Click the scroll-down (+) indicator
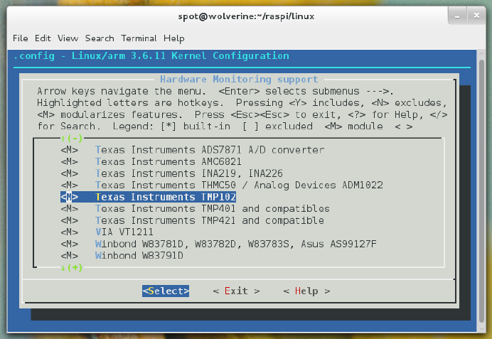 point(72,268)
